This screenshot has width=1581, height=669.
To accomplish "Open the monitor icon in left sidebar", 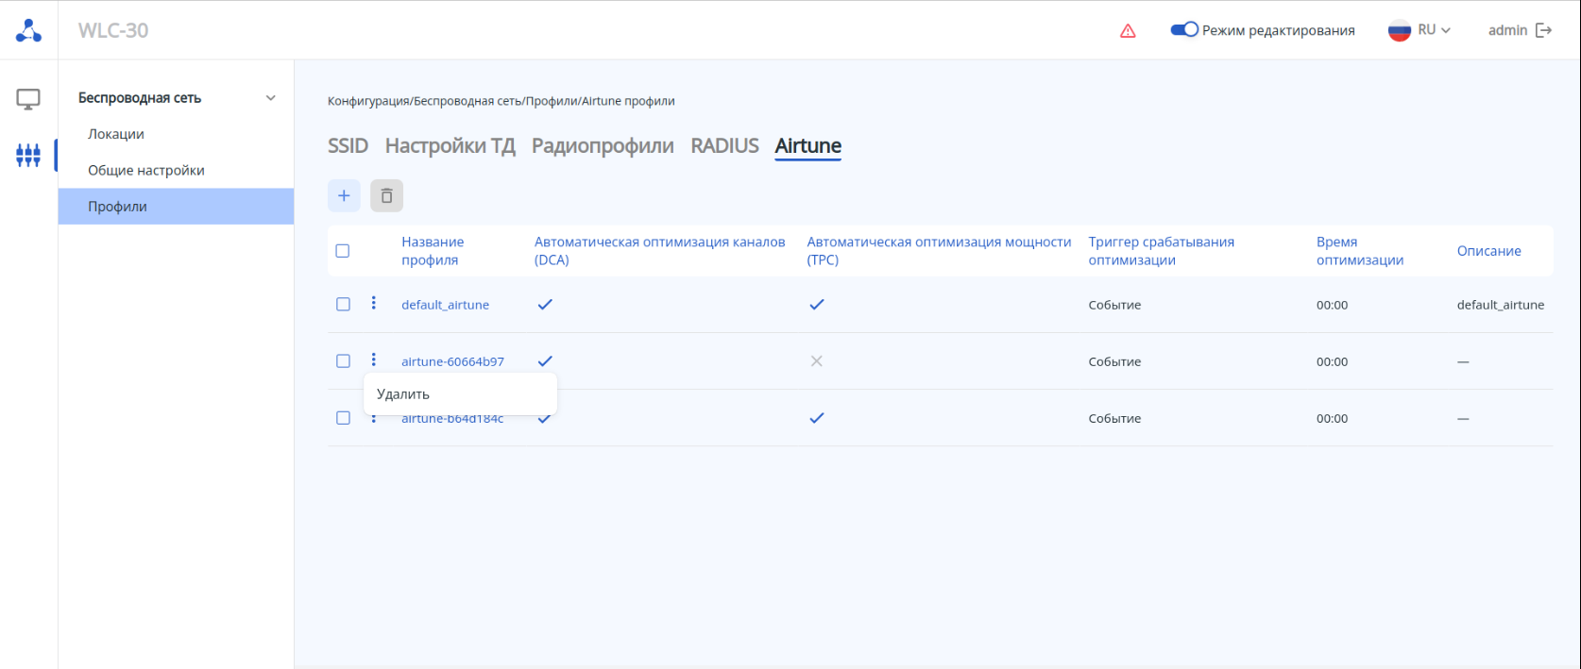I will [x=28, y=99].
